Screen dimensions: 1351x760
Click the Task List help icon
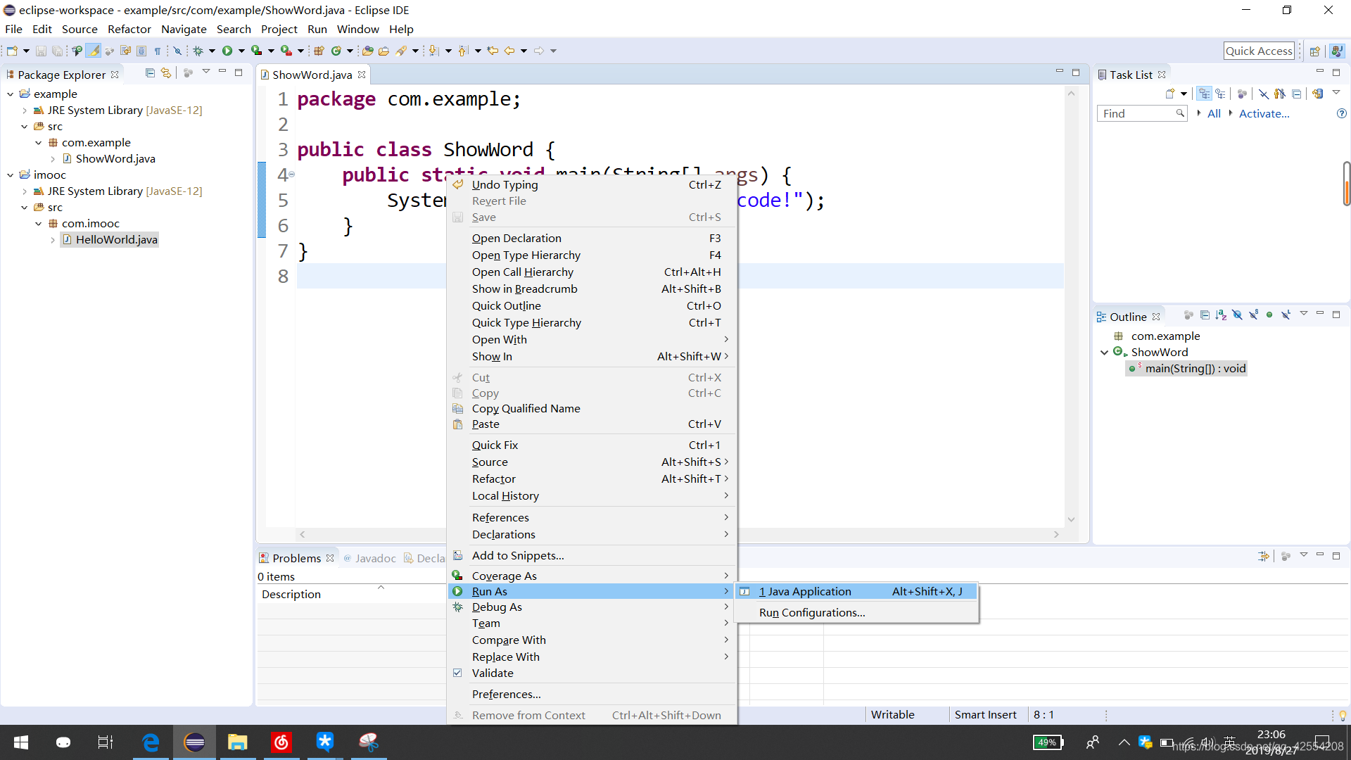(1341, 113)
